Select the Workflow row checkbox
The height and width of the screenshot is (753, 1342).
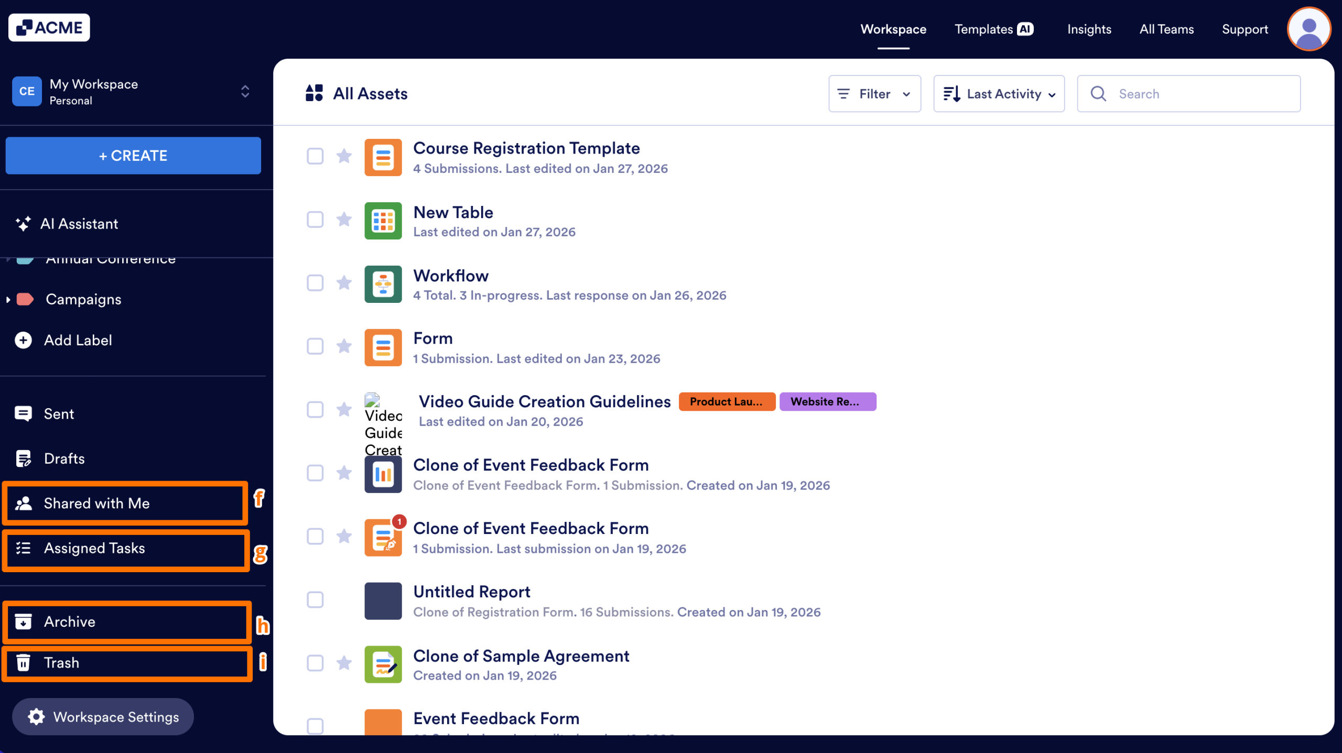tap(315, 282)
